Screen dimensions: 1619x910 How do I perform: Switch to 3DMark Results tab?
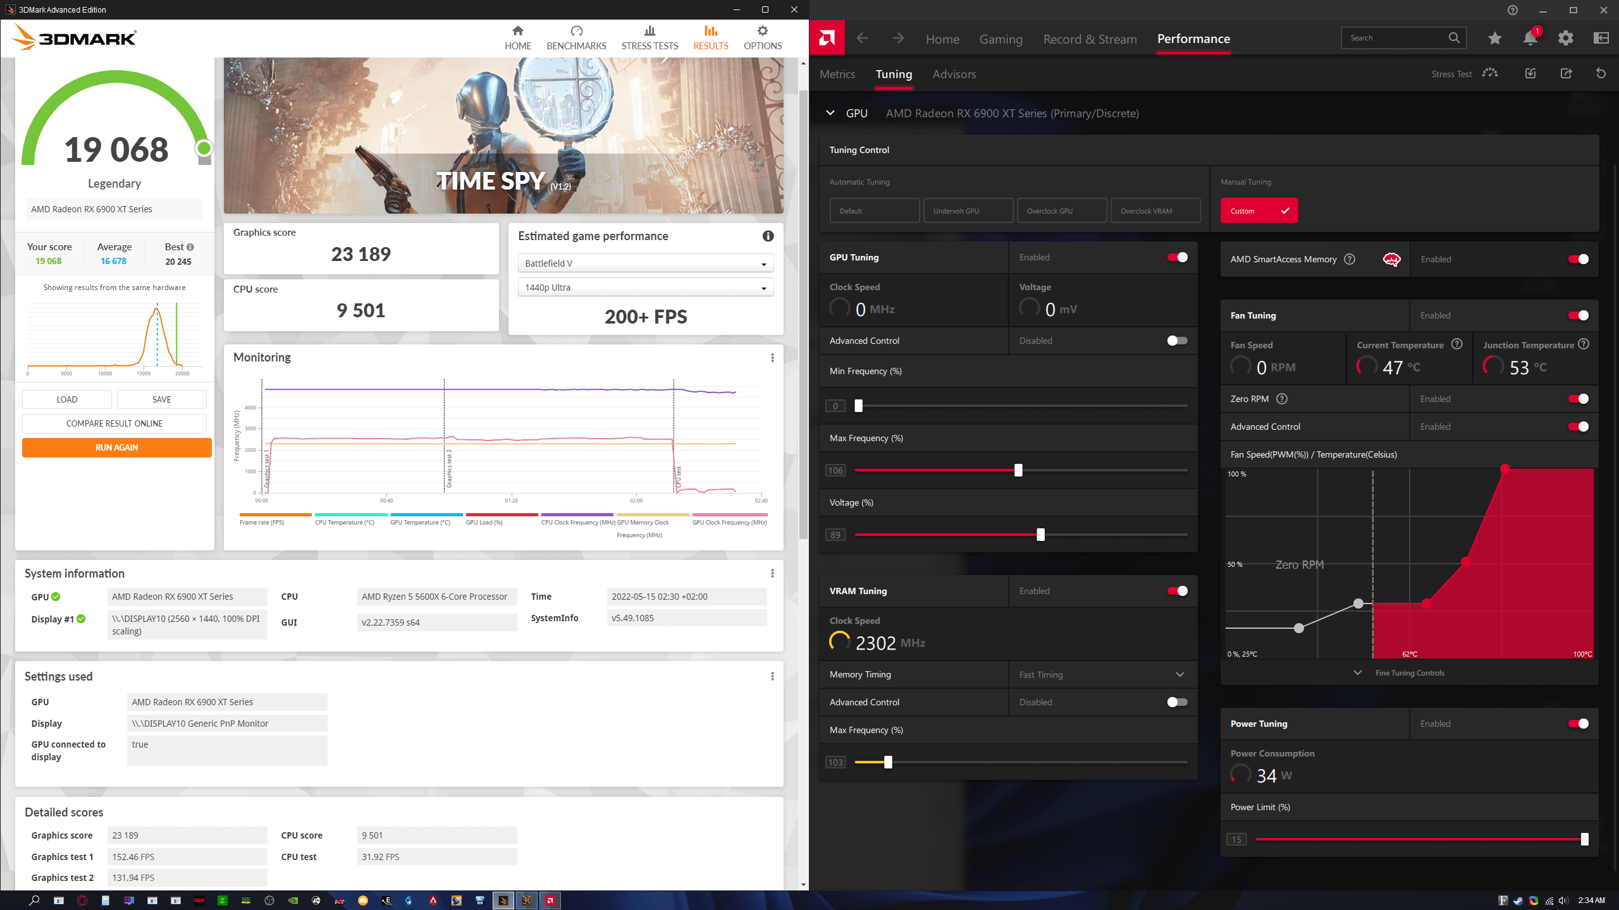click(x=711, y=38)
